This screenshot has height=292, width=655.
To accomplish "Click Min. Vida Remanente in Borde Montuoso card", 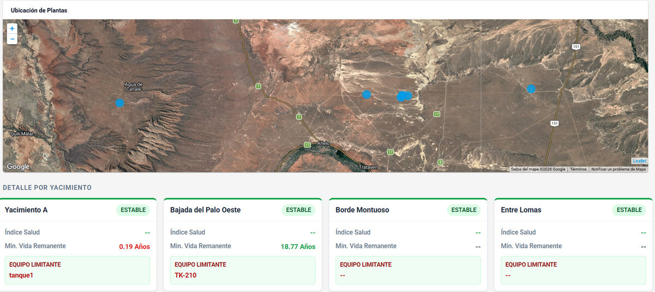I will [x=366, y=246].
